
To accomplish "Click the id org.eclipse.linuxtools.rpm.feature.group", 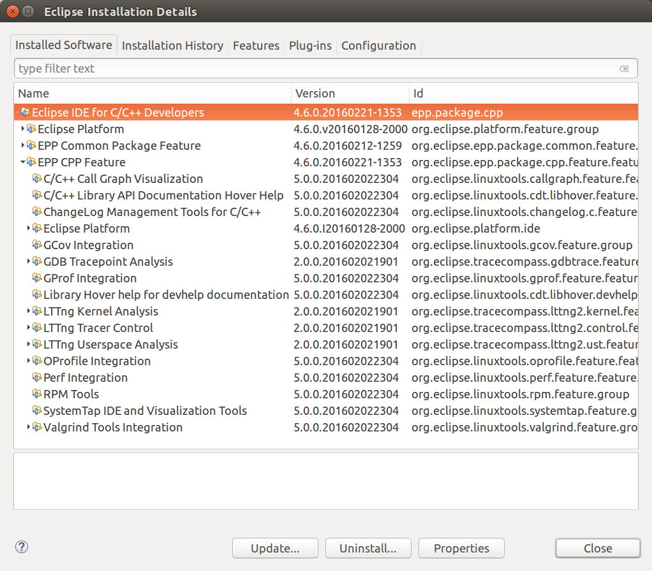I will tap(520, 394).
